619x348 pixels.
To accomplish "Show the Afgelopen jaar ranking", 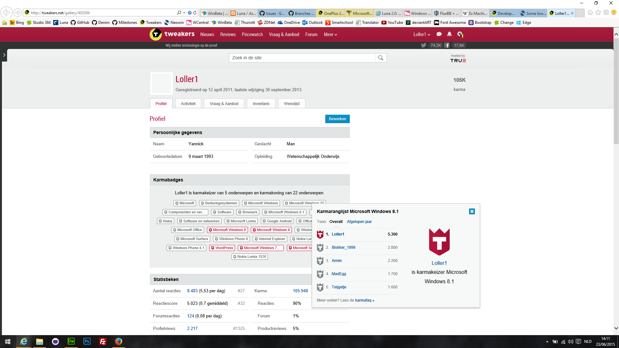I will [x=359, y=222].
